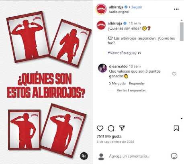
Task: Open comments via speech bubble icon
Action: pos(111,128)
